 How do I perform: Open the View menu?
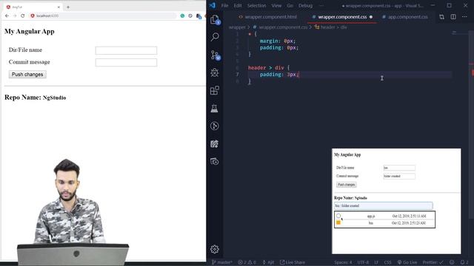pyautogui.click(x=276, y=5)
